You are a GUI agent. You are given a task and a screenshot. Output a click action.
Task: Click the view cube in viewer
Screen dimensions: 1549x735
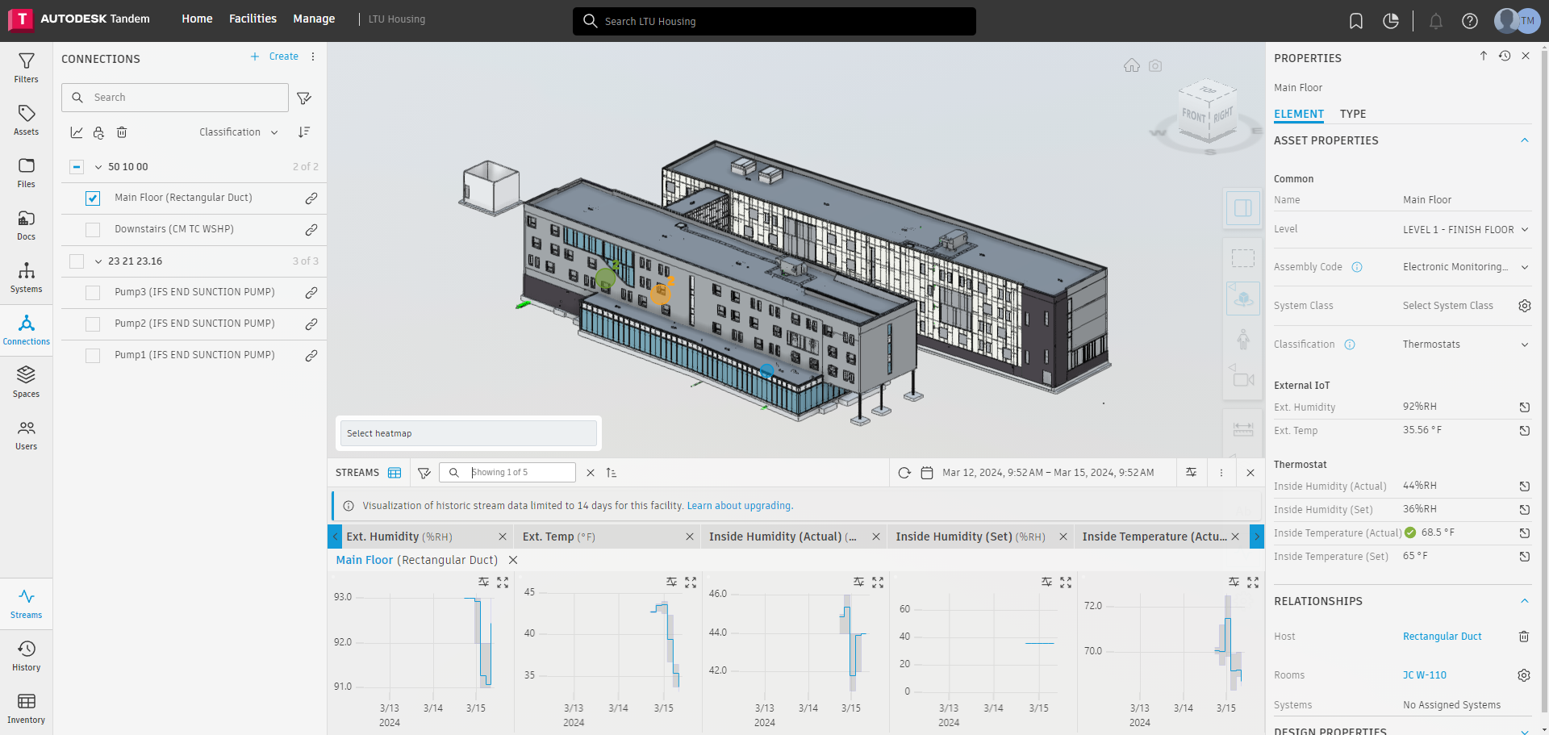tap(1207, 113)
